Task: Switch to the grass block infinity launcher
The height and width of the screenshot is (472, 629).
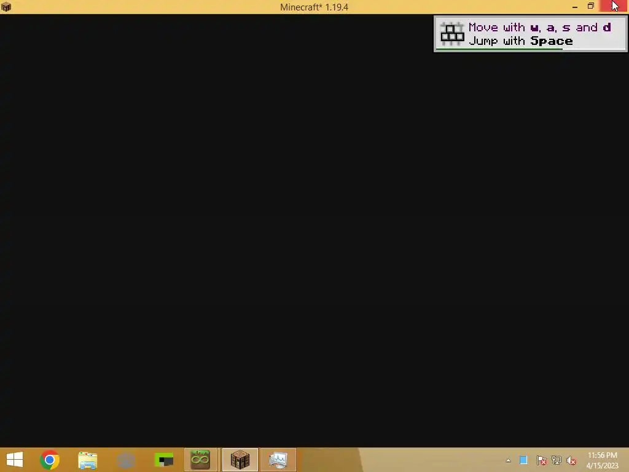Action: pos(200,460)
